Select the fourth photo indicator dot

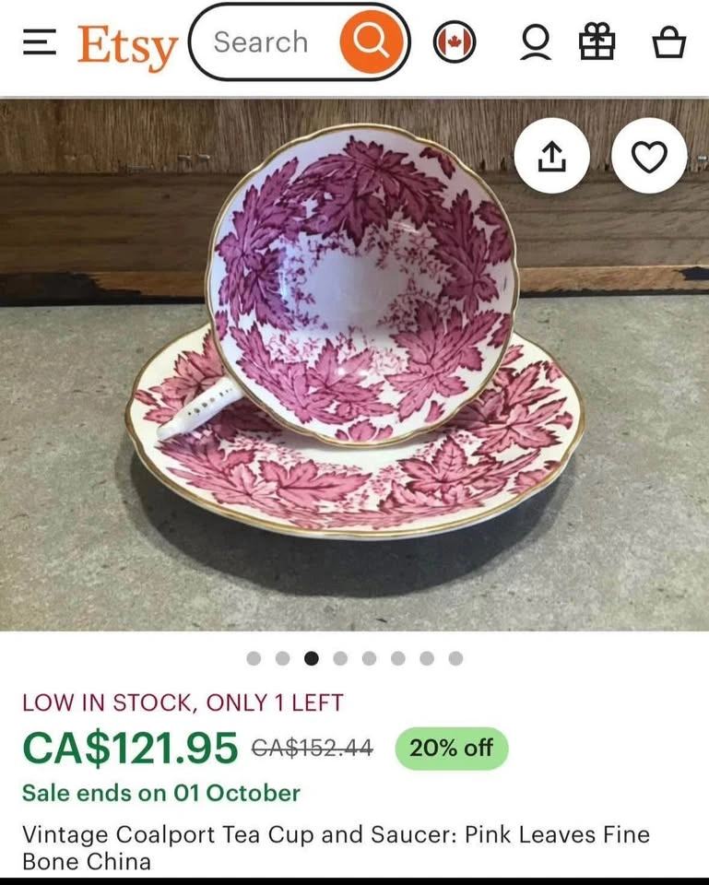pyautogui.click(x=340, y=658)
